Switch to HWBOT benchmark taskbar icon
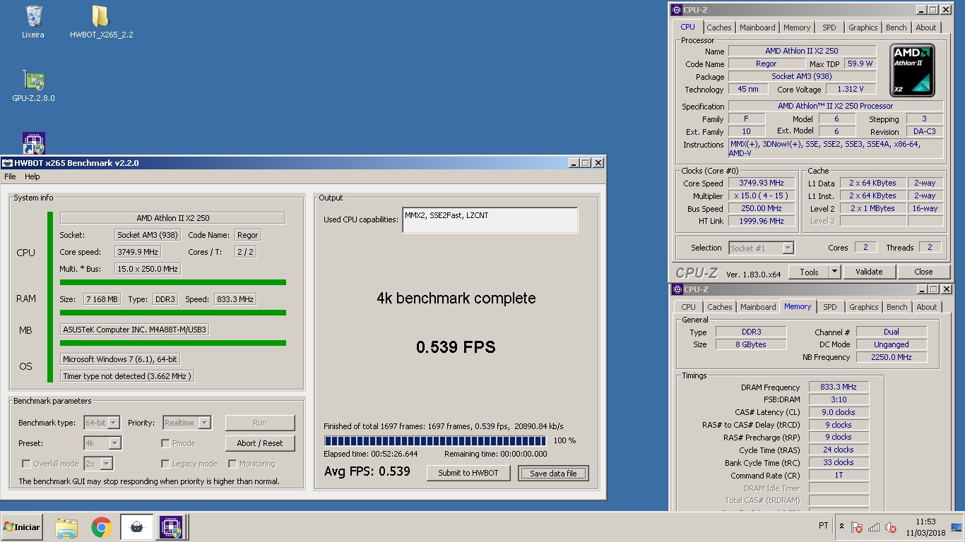This screenshot has width=965, height=542. pos(137,527)
